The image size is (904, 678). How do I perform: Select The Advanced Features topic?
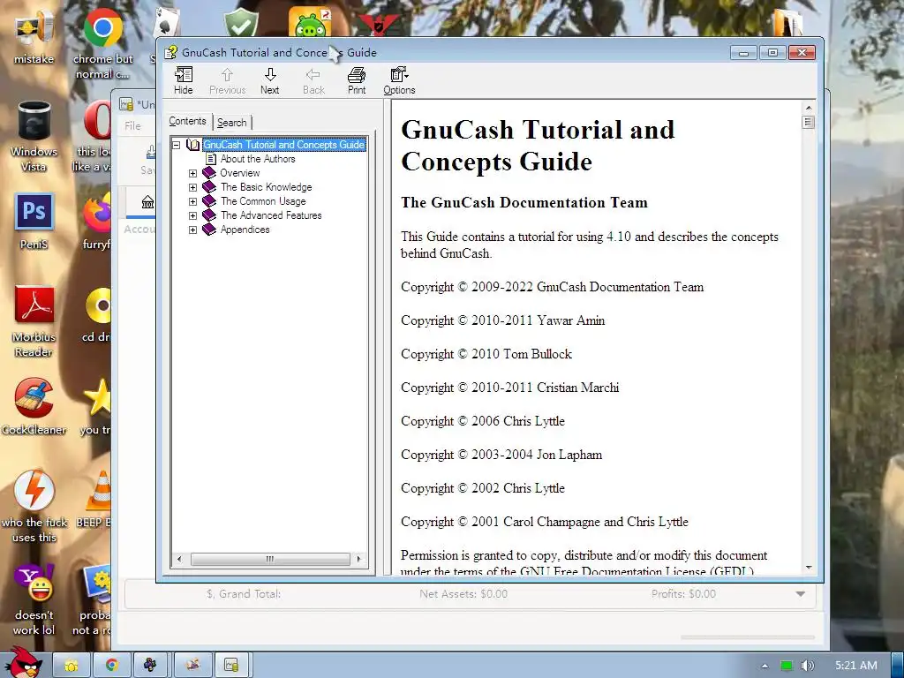(271, 215)
